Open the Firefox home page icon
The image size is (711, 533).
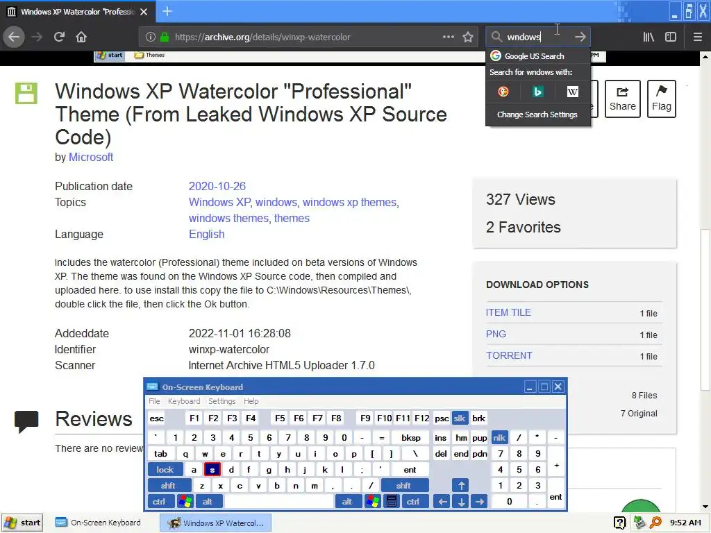(x=81, y=37)
